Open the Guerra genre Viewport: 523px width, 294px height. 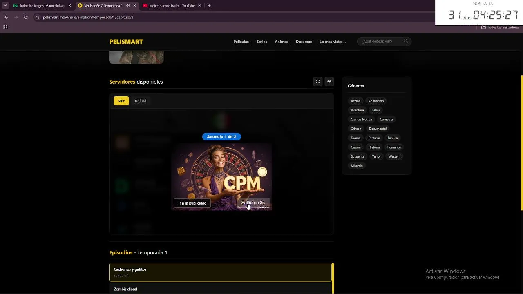tap(356, 147)
